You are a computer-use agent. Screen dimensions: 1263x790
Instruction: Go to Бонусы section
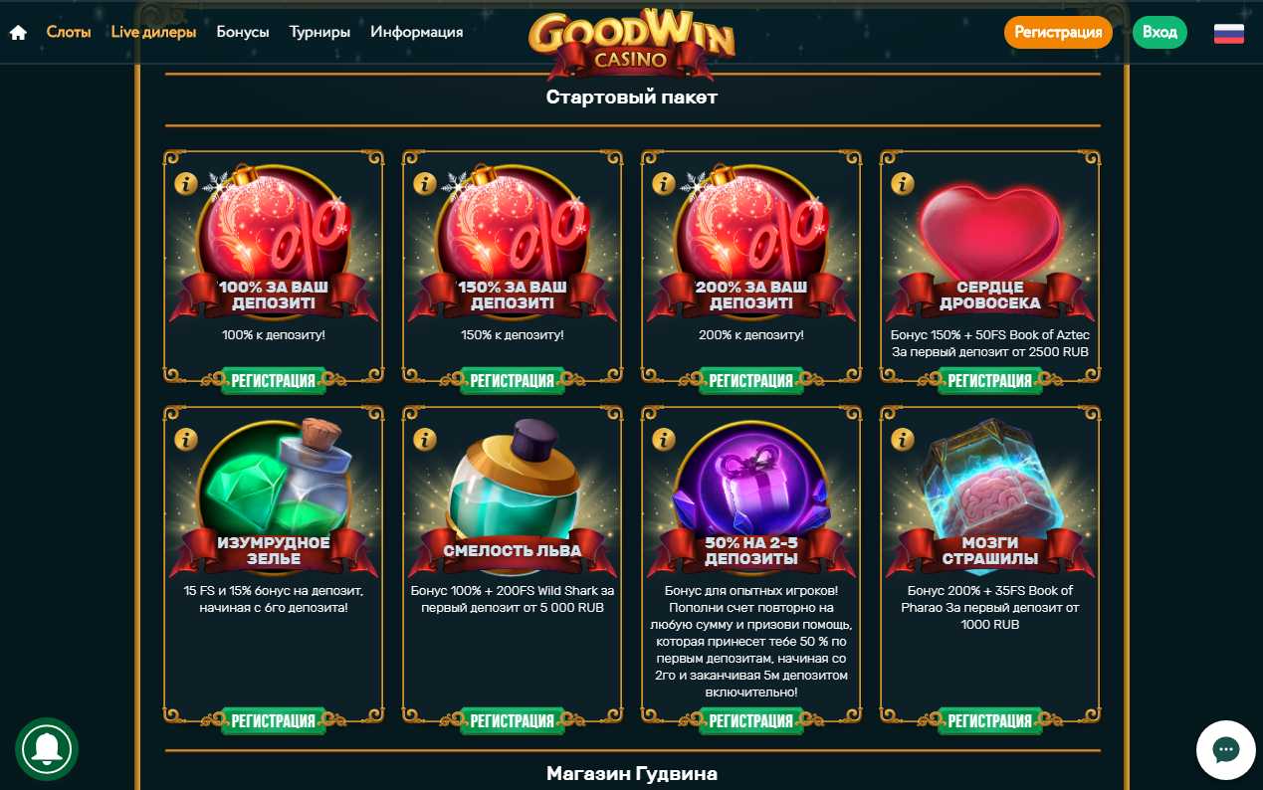(243, 32)
